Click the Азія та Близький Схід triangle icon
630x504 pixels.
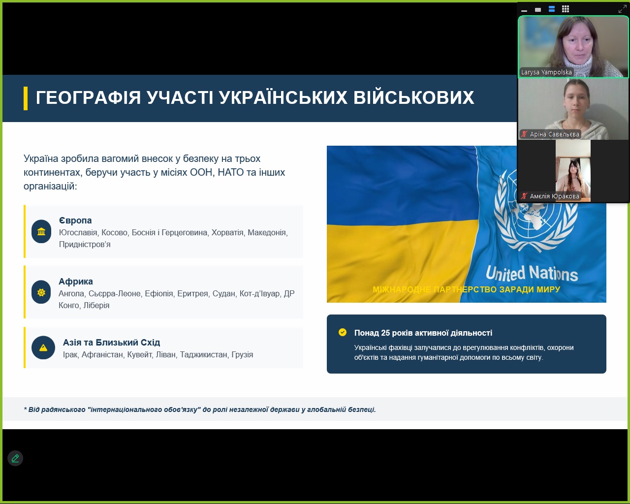coord(43,347)
